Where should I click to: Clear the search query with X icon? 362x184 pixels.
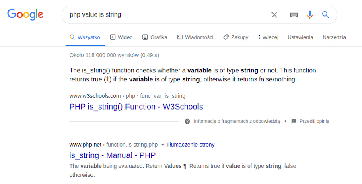coord(274,15)
